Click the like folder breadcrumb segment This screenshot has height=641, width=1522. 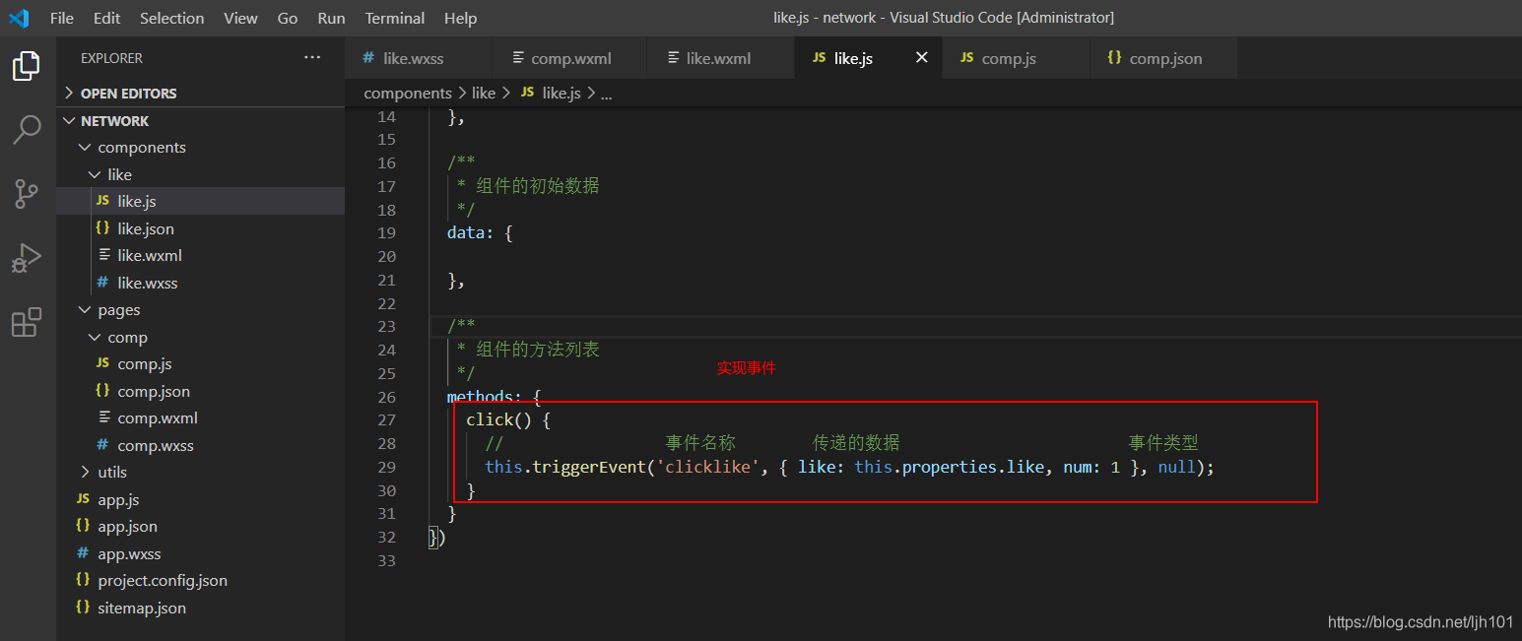[484, 93]
